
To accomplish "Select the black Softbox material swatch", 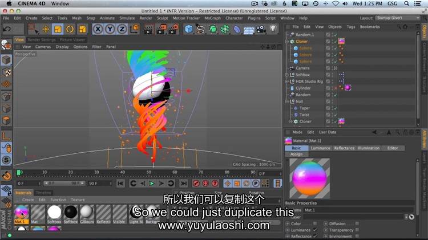I will (x=71, y=212).
